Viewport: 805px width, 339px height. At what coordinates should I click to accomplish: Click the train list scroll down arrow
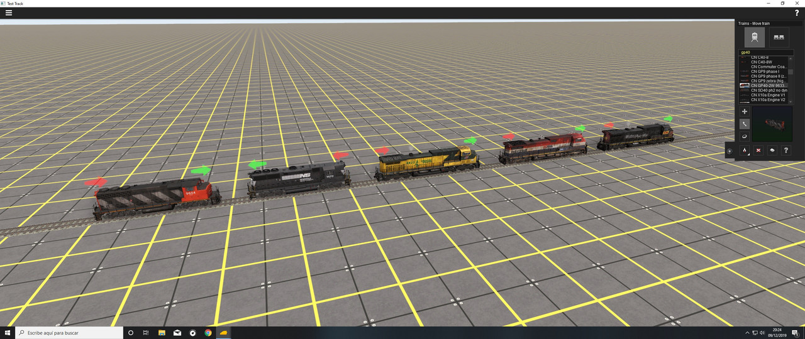tap(791, 101)
